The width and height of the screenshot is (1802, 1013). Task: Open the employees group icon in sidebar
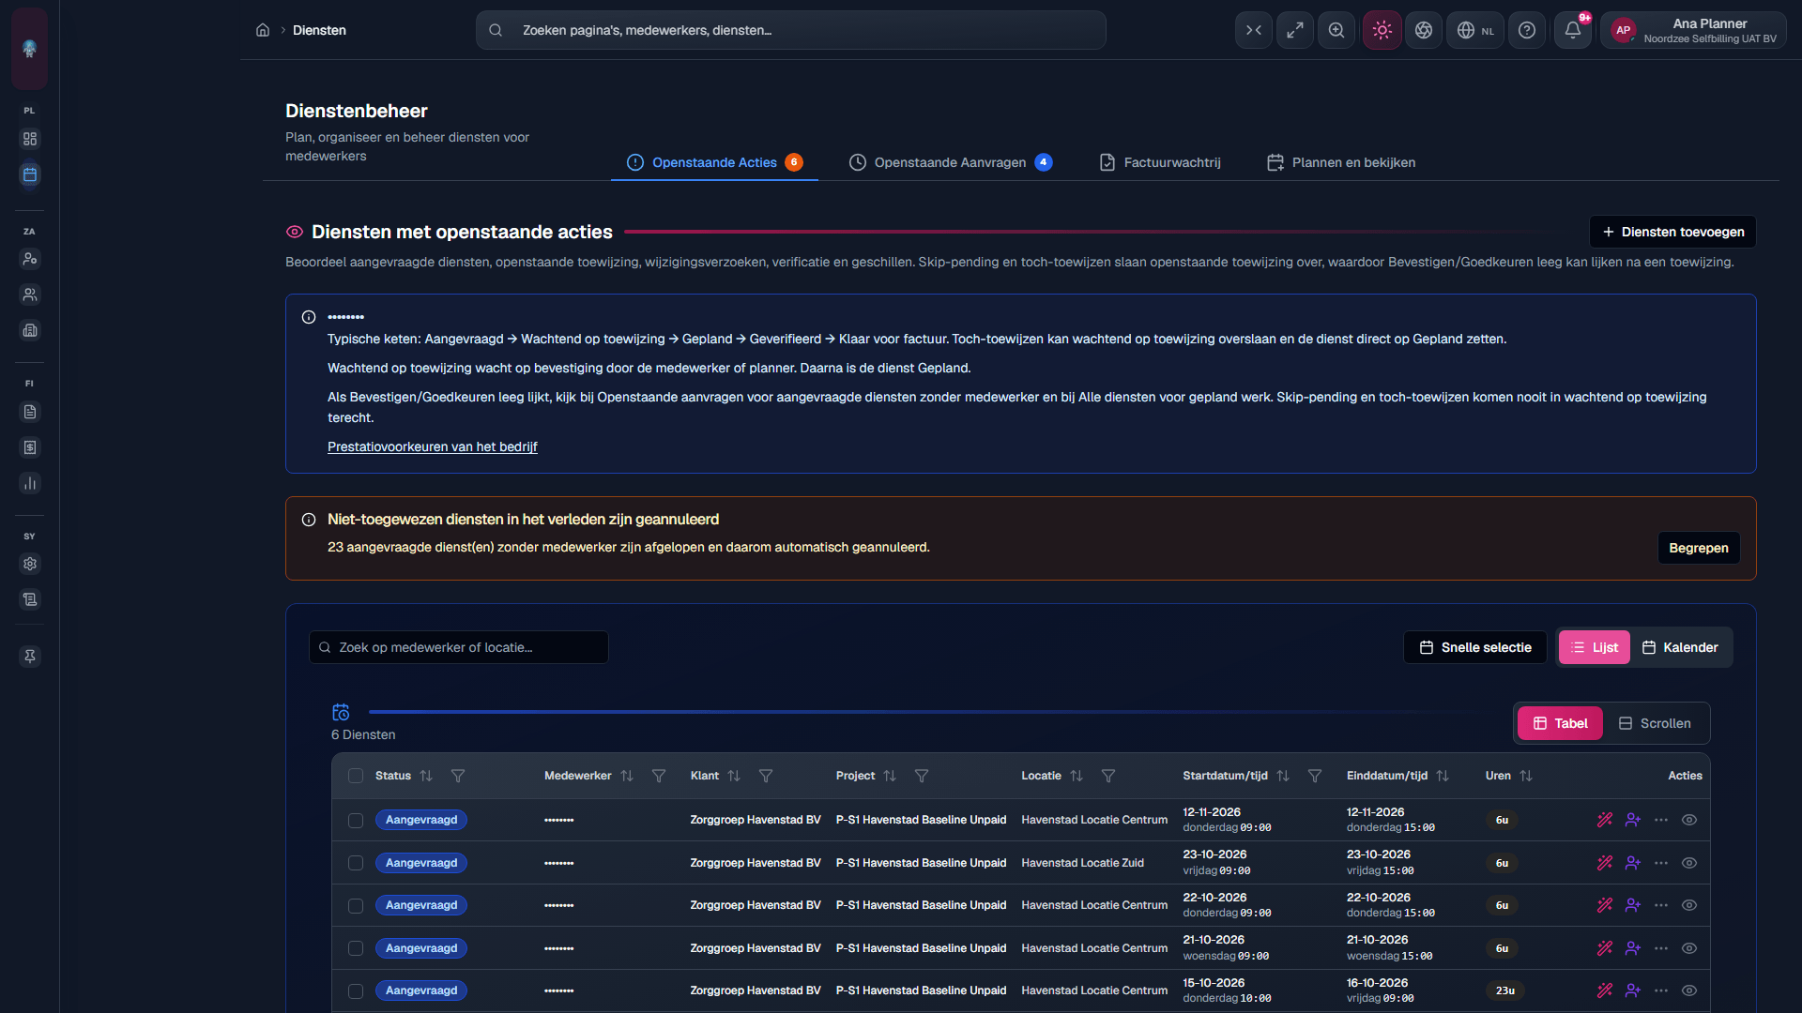click(x=30, y=295)
